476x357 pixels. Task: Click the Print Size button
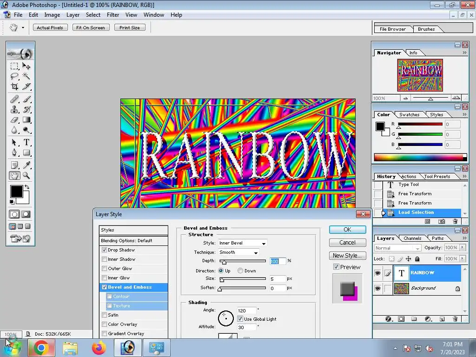coord(130,27)
